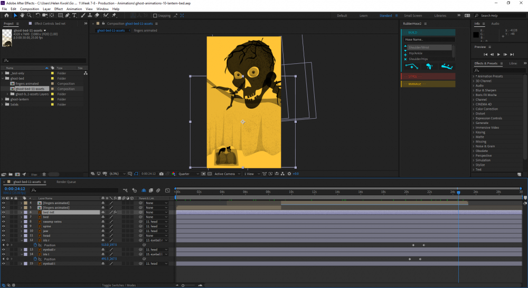Click the Home icon in toolbar
The height and width of the screenshot is (288, 528).
6,15
